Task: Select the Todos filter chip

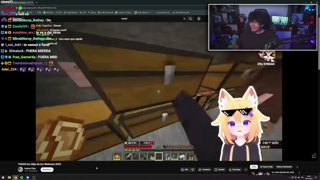Action: [x=254, y=167]
